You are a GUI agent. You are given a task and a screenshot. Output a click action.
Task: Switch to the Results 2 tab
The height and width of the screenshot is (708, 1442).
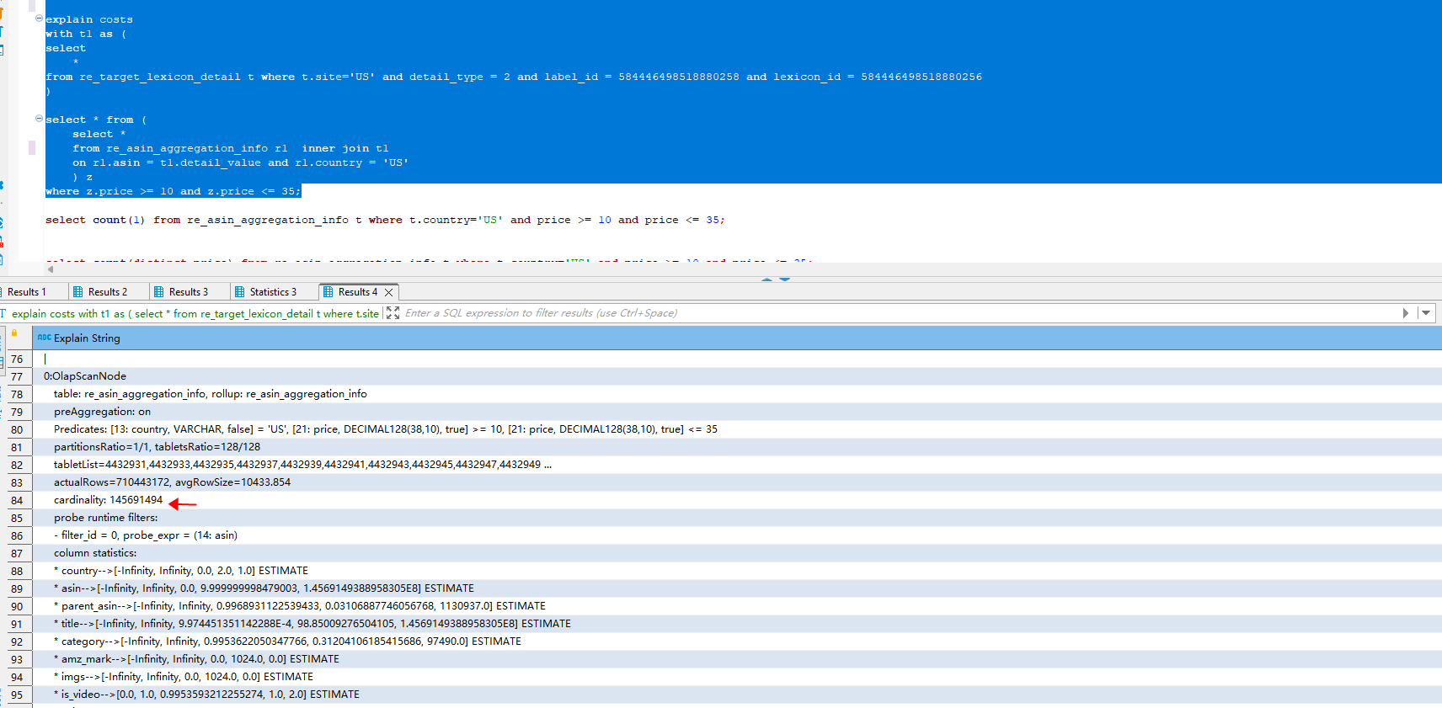[107, 292]
